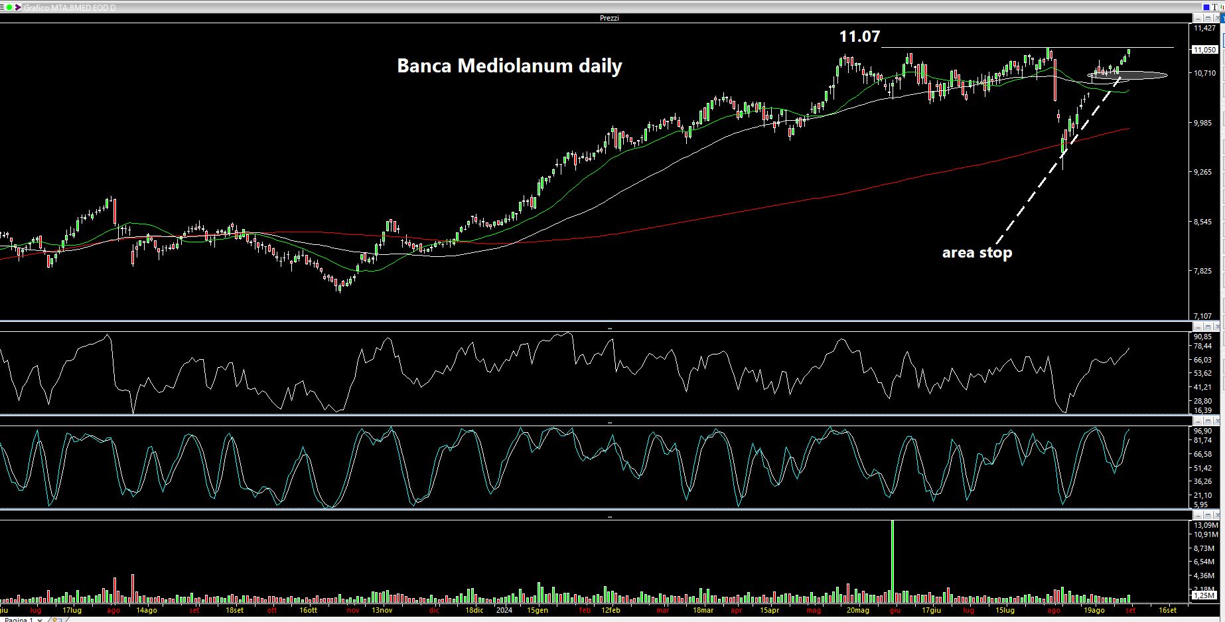Maximize the volume panel
The width and height of the screenshot is (1225, 622).
pyautogui.click(x=1208, y=515)
